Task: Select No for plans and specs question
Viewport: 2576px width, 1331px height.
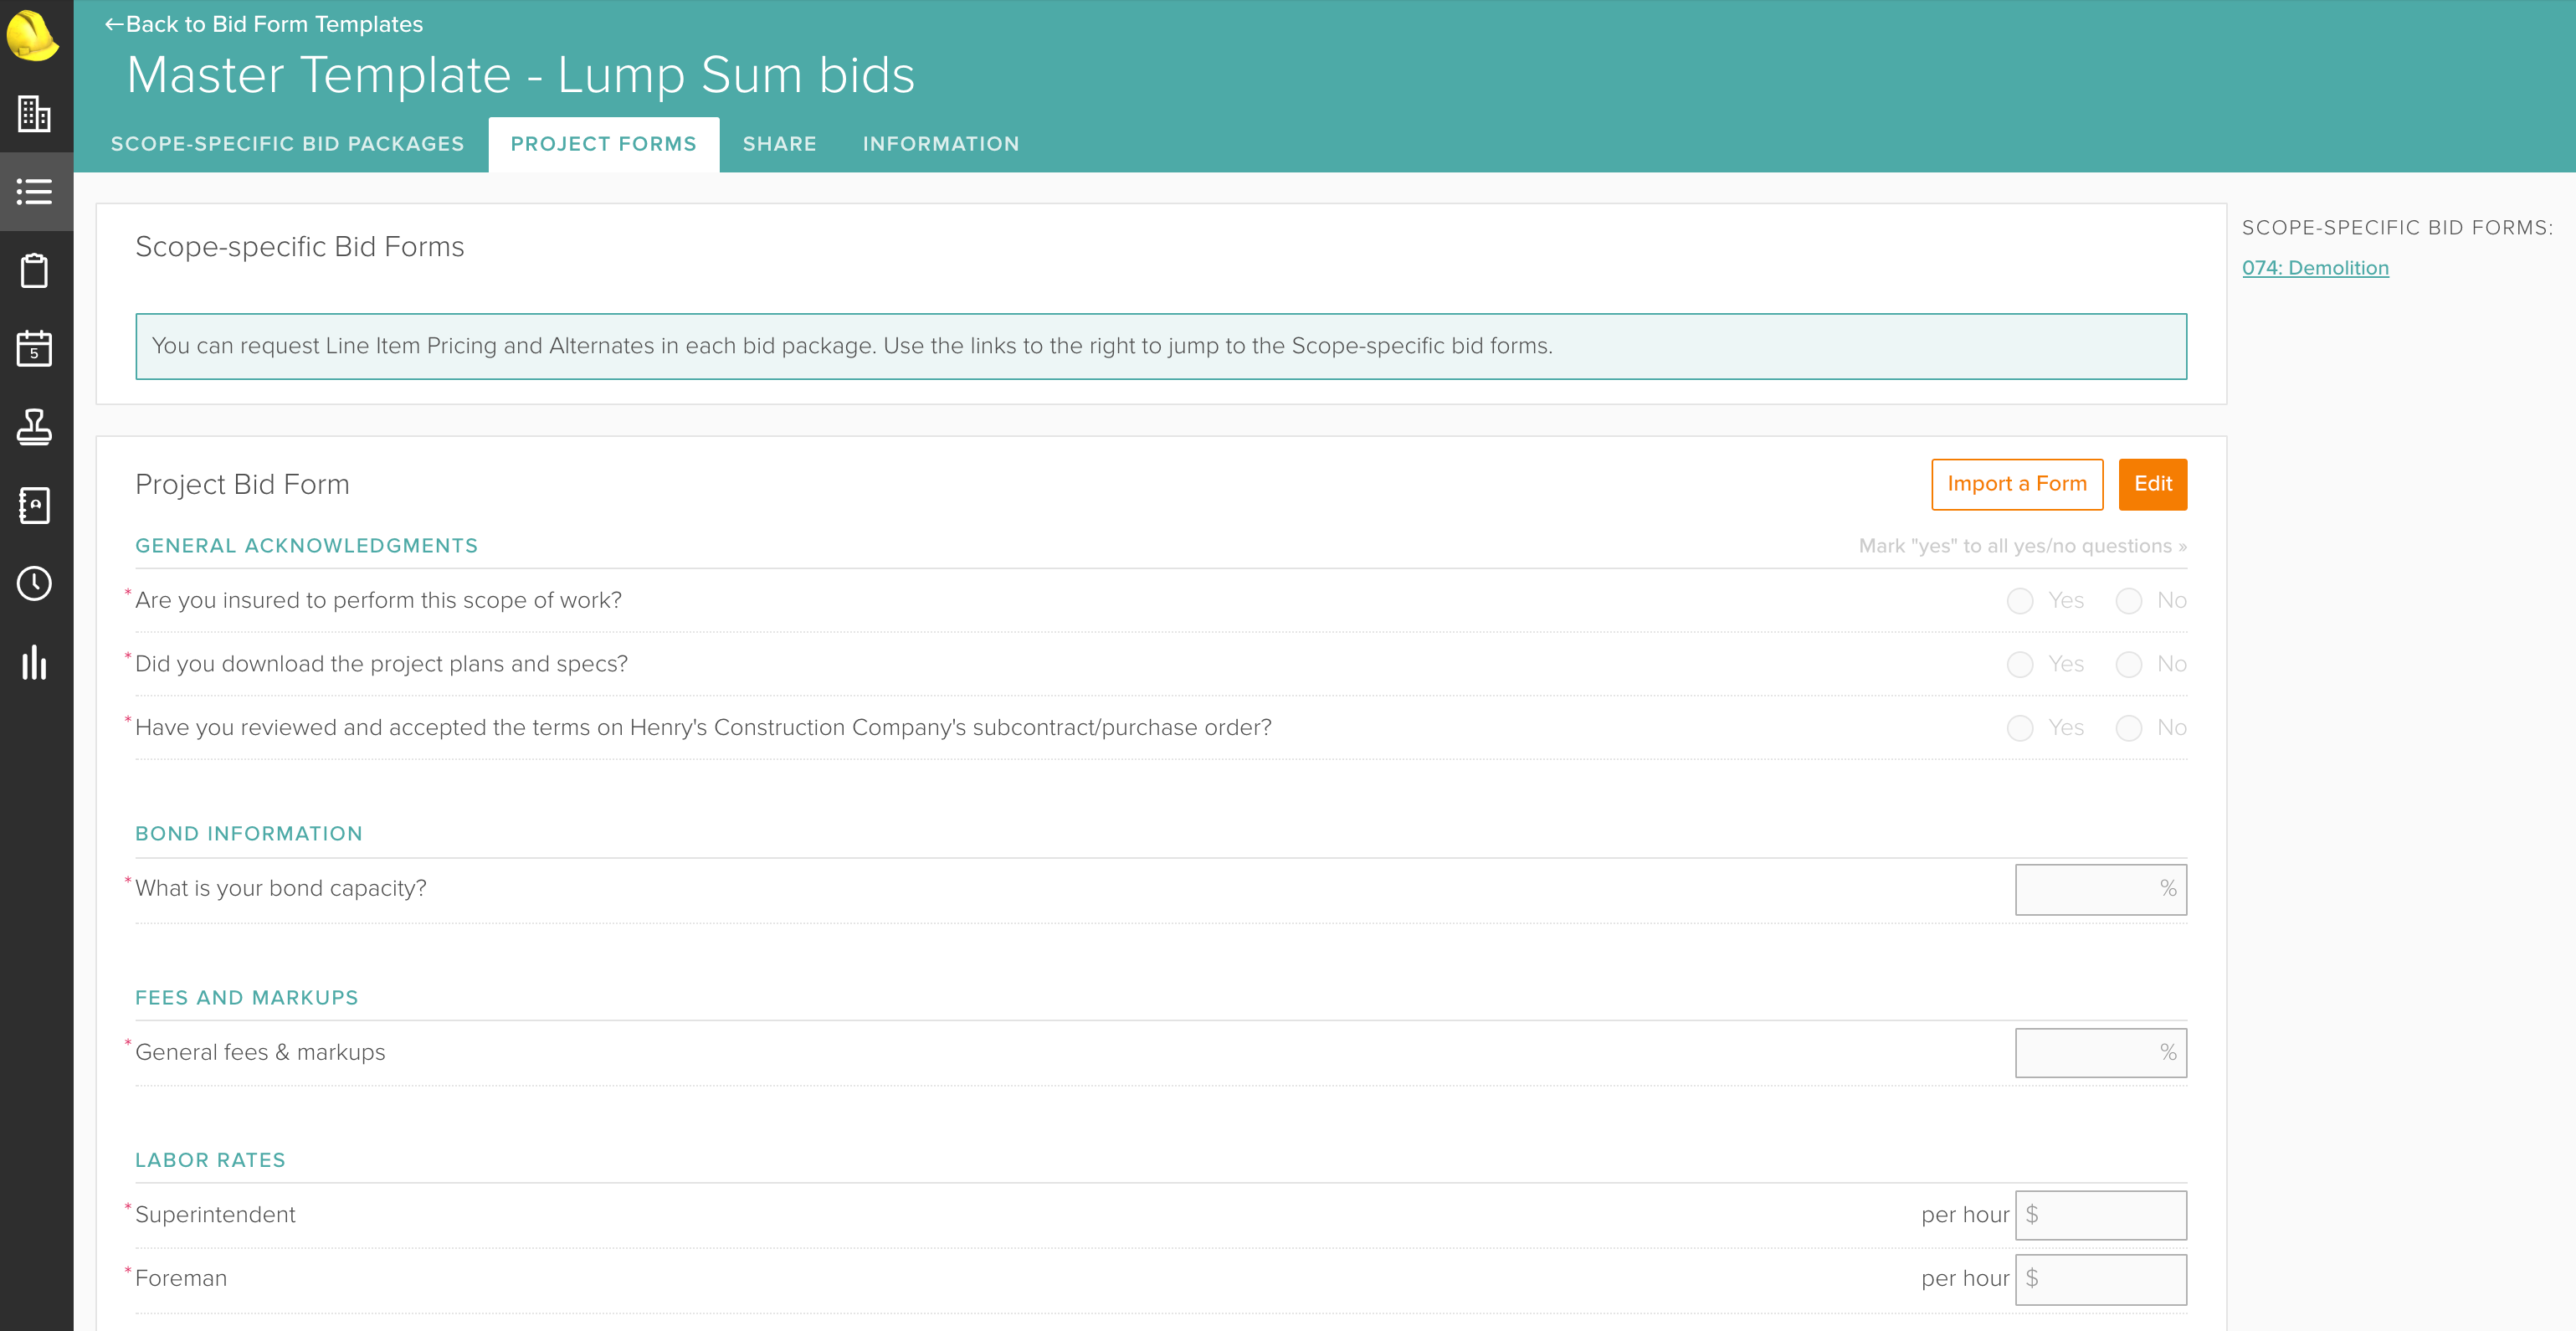Action: point(2129,664)
